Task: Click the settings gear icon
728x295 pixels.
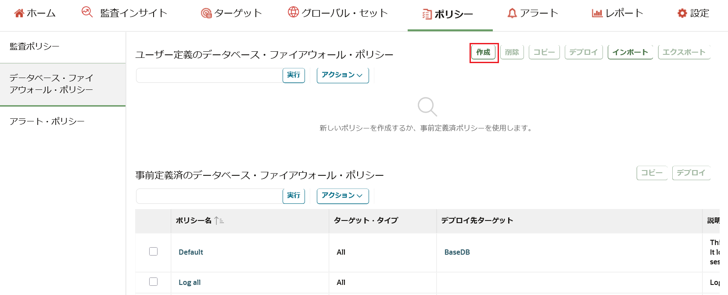Action: pos(682,13)
